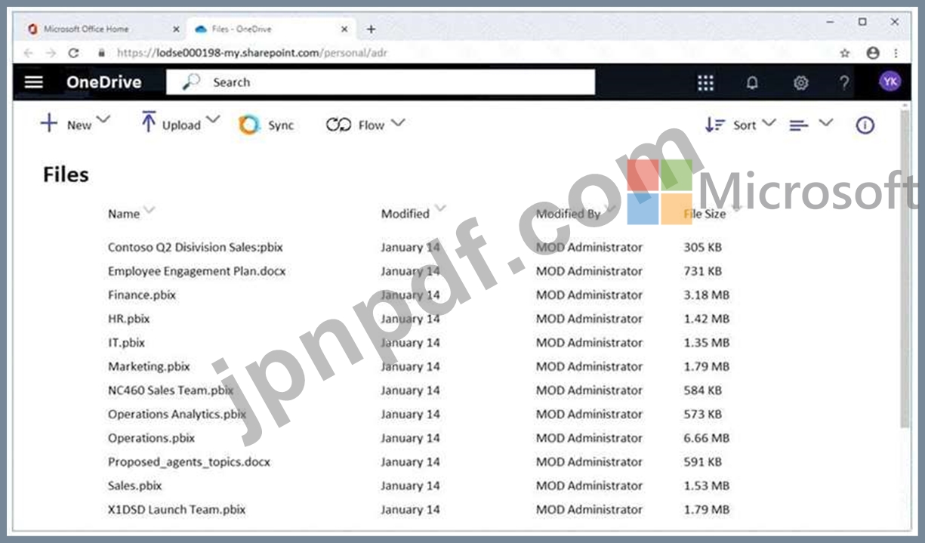Click the view options list icon

click(799, 125)
